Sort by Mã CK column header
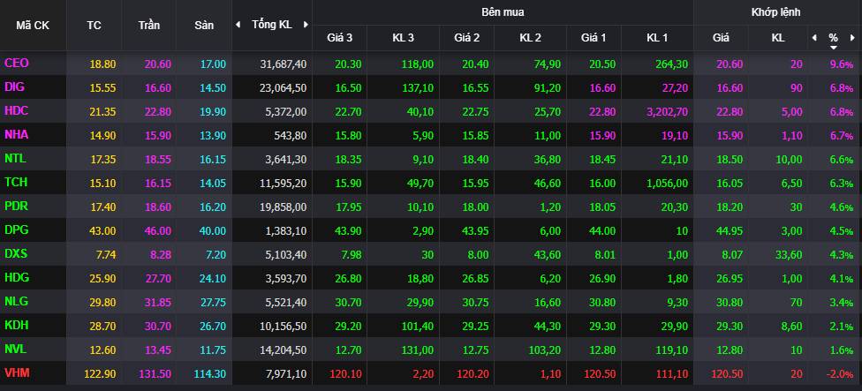This screenshot has width=862, height=391. click(x=33, y=25)
